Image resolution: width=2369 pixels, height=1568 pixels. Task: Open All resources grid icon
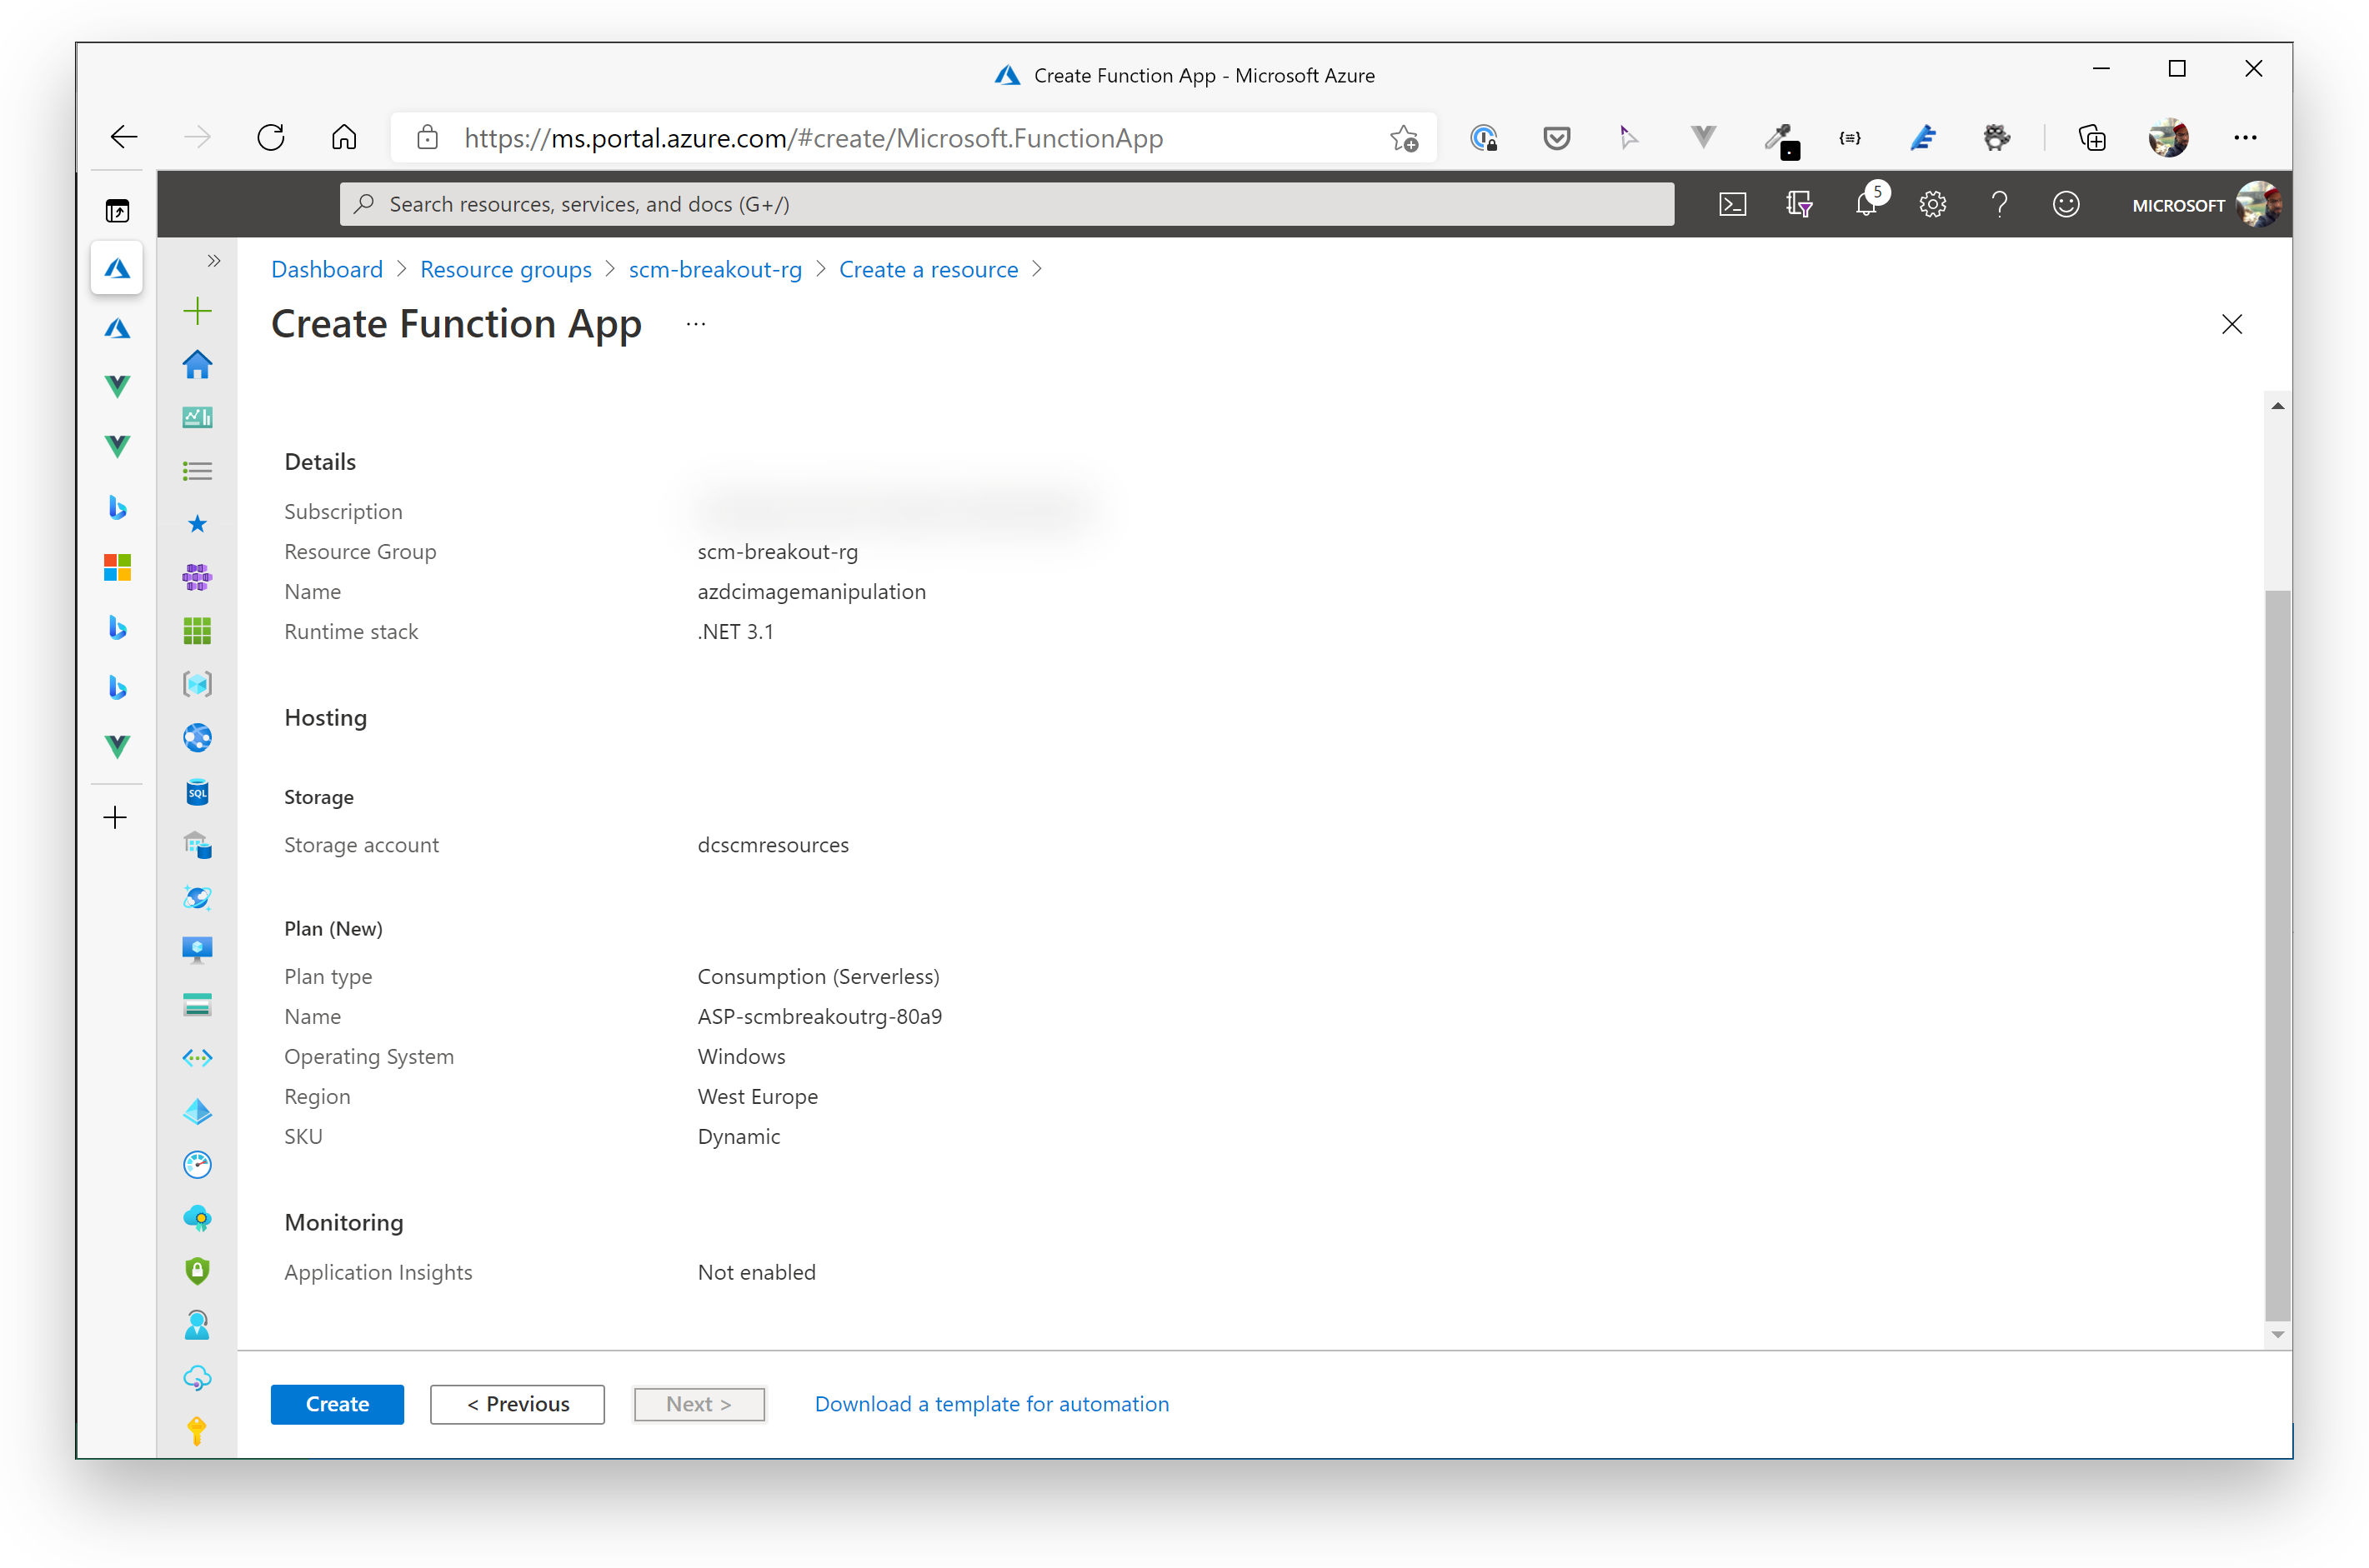(197, 631)
